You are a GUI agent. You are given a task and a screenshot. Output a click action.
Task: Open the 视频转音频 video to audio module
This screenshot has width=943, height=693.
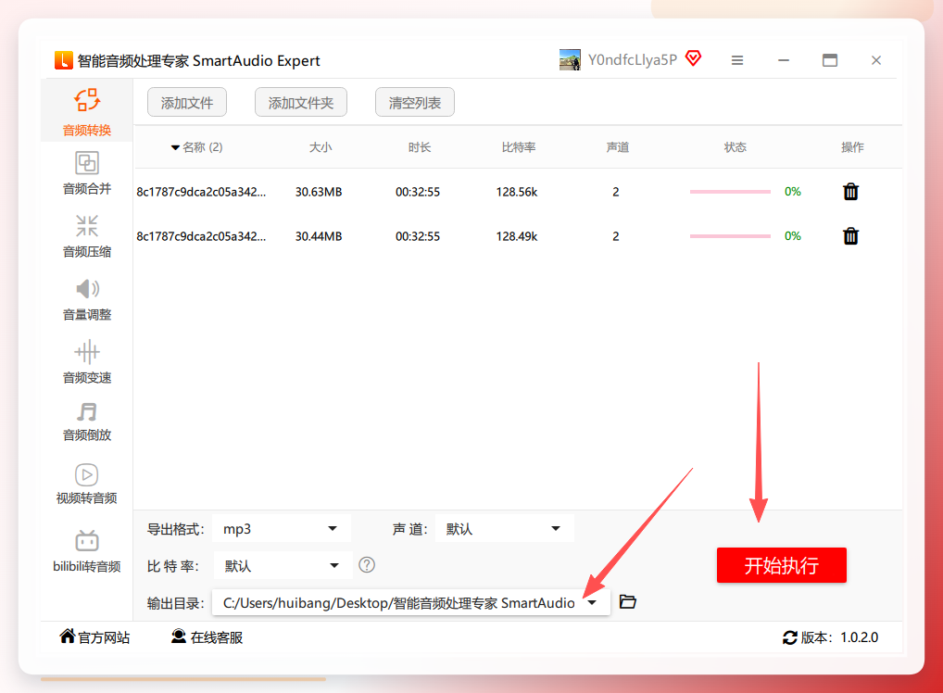[x=86, y=483]
